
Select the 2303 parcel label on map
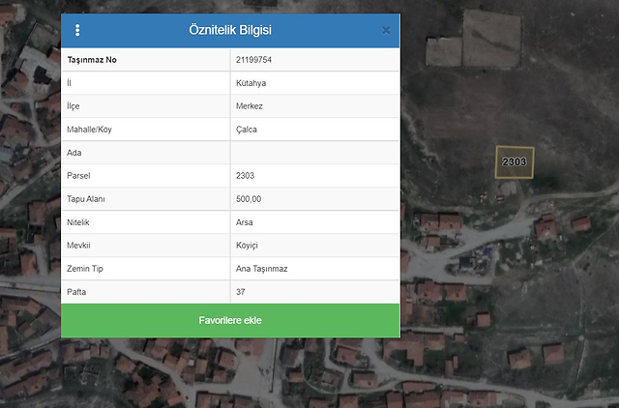coord(515,161)
